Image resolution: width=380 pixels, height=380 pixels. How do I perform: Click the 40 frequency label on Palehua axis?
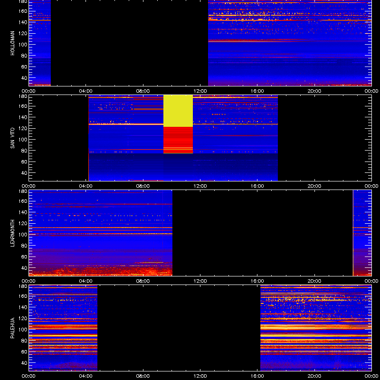(24, 363)
